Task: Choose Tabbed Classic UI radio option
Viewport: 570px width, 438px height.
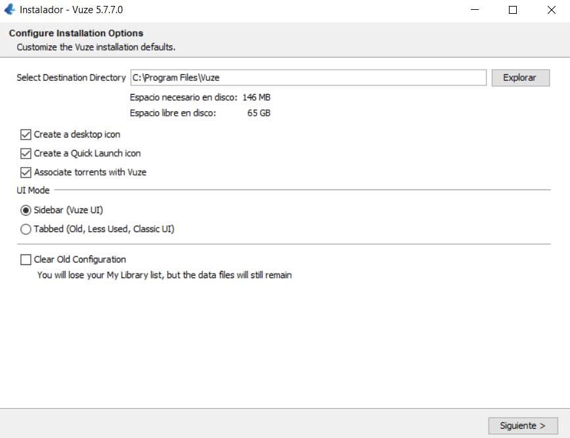Action: [26, 229]
